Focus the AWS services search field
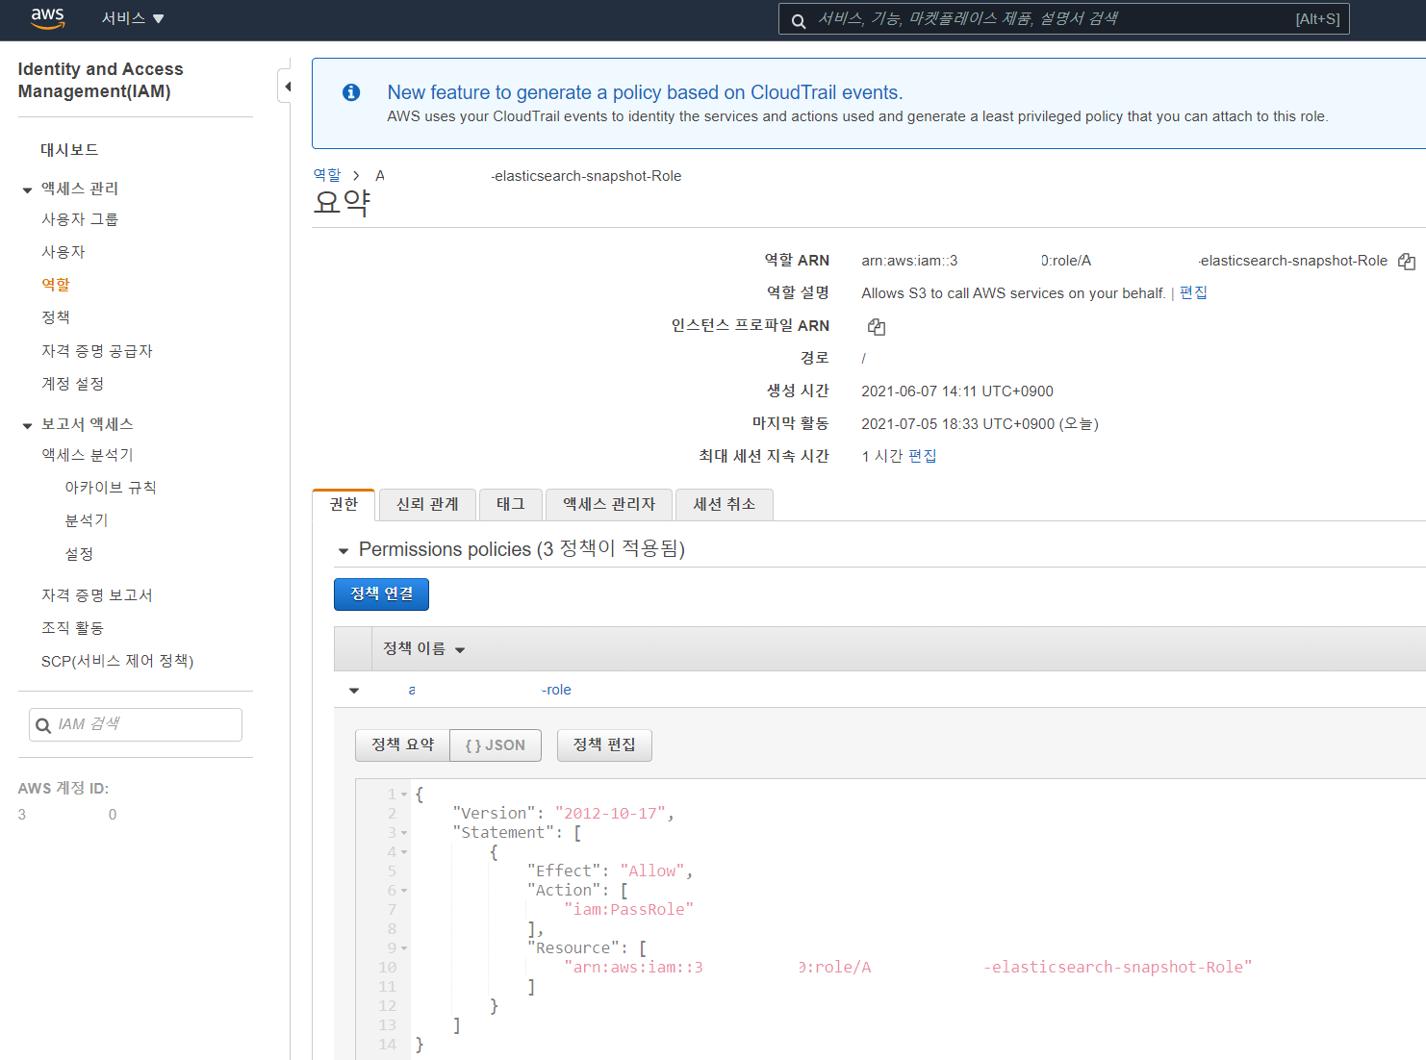This screenshot has height=1060, width=1426. tap(1063, 19)
